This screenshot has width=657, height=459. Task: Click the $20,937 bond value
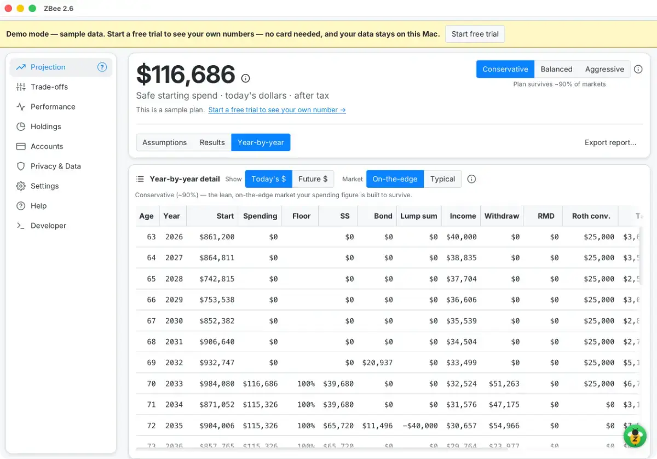click(x=377, y=363)
